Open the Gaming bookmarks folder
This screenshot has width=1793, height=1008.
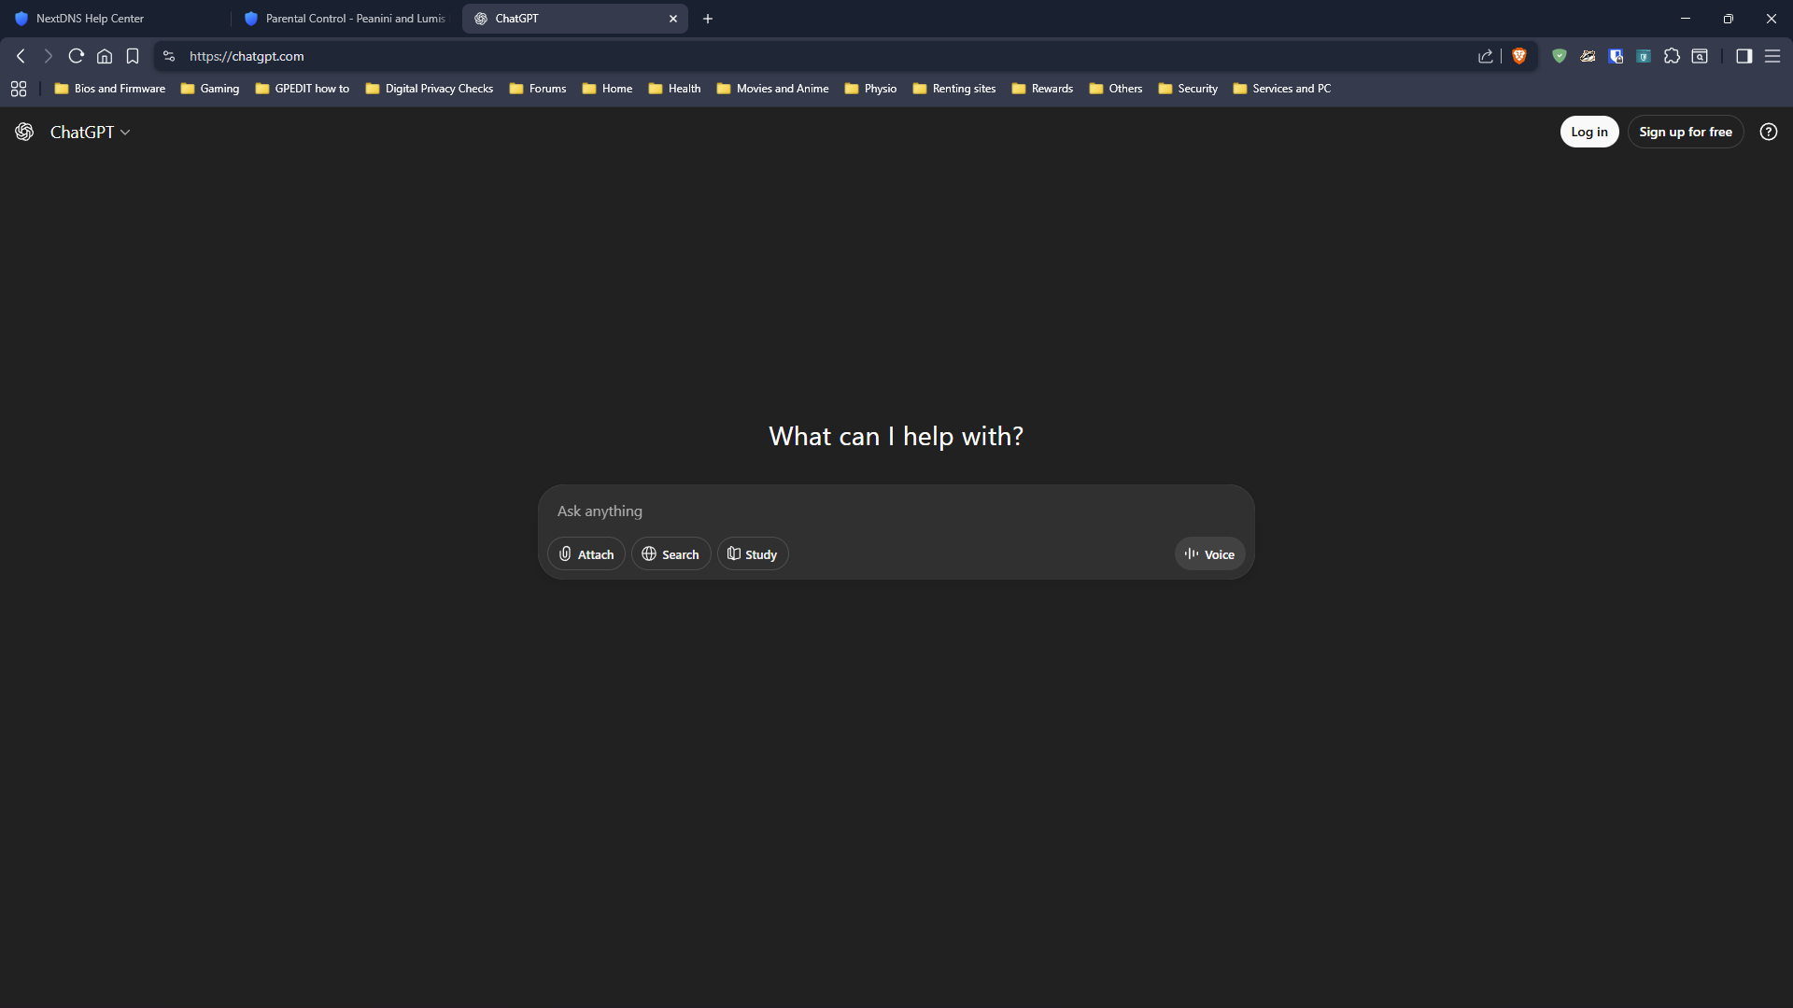click(210, 89)
